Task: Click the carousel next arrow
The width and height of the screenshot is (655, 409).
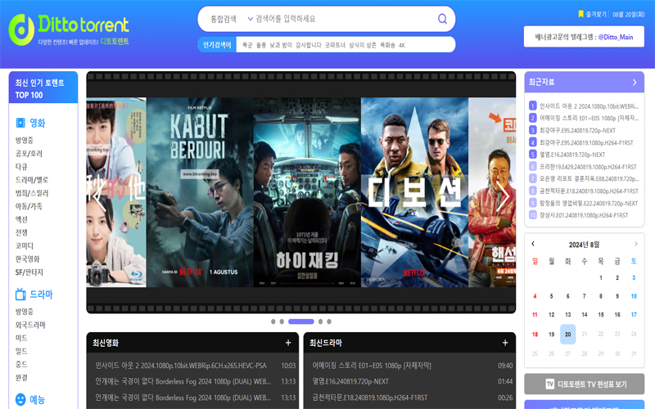Action: coord(503,196)
